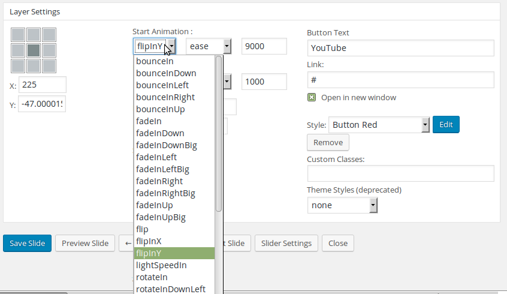Toggle the Open in new window checkbox

(x=312, y=97)
